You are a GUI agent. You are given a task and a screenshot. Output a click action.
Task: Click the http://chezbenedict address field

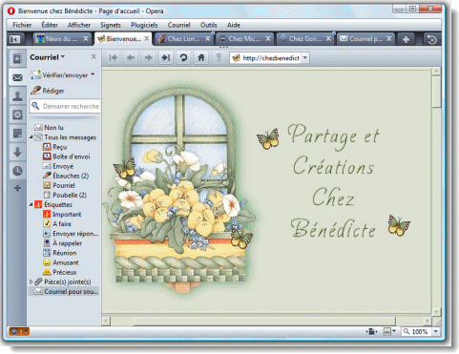point(271,58)
